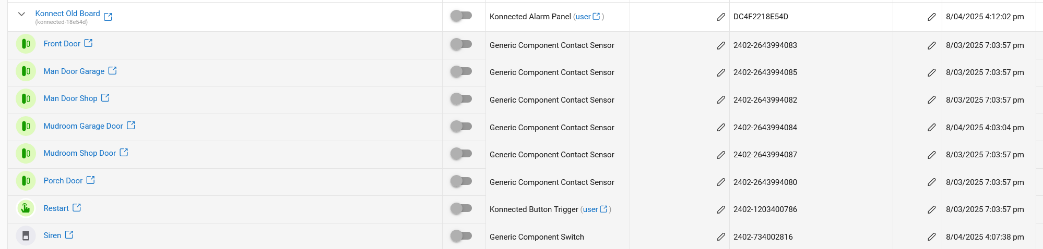Open the Man Door Shop device link
Screen dimensions: 1043x249
coord(70,98)
